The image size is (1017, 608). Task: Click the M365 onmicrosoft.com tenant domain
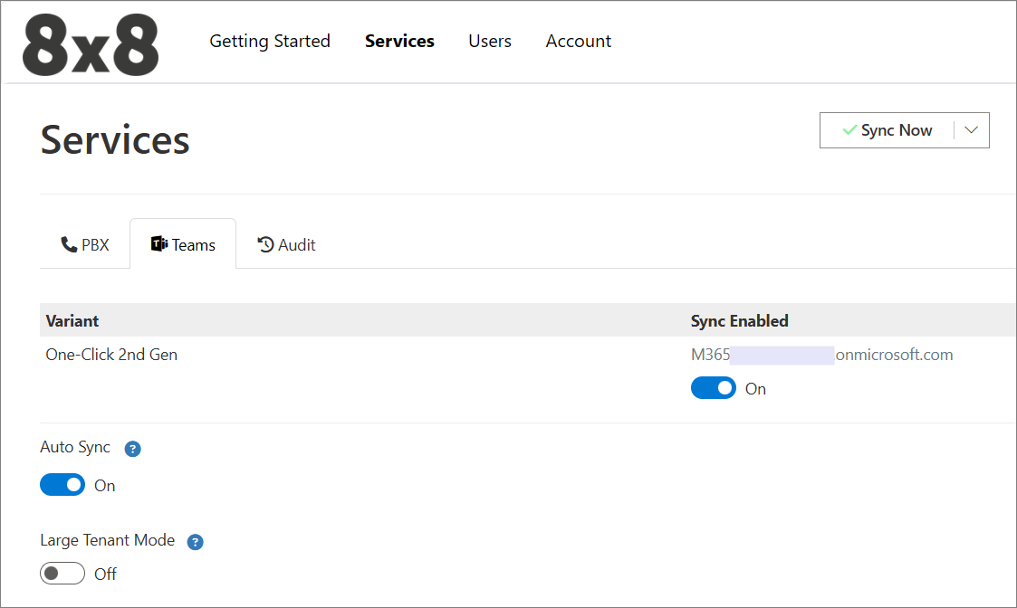(821, 355)
